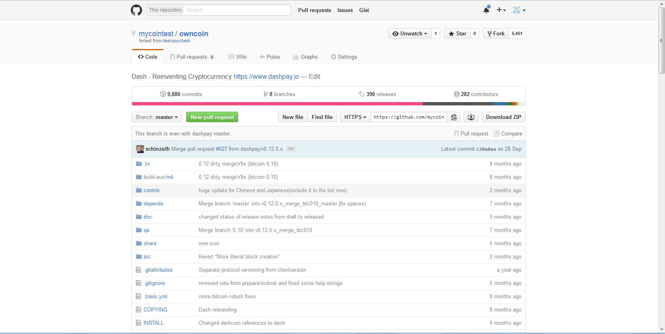Star this repository

click(457, 34)
